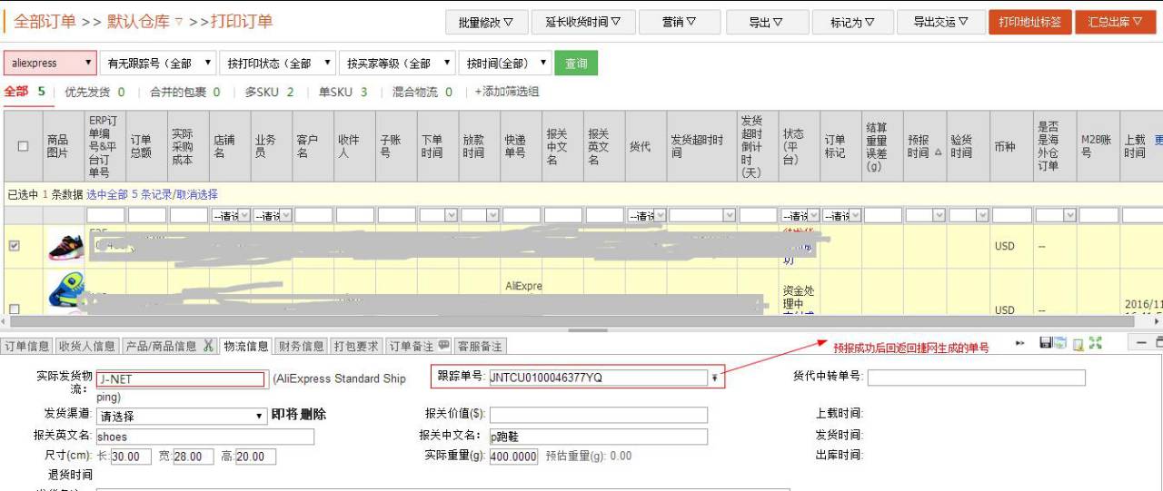Click the save disk icon in detail panel

[1046, 343]
